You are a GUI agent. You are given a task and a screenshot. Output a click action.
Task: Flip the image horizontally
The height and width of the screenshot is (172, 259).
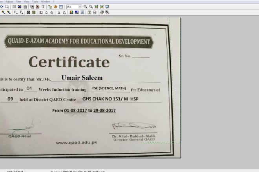[89, 13]
